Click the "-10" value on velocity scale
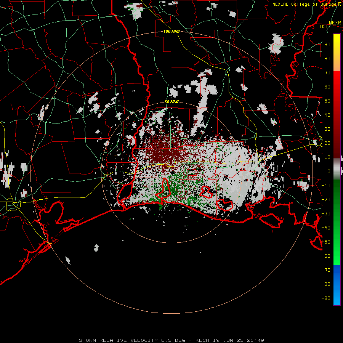343x343 pixels. coord(326,186)
